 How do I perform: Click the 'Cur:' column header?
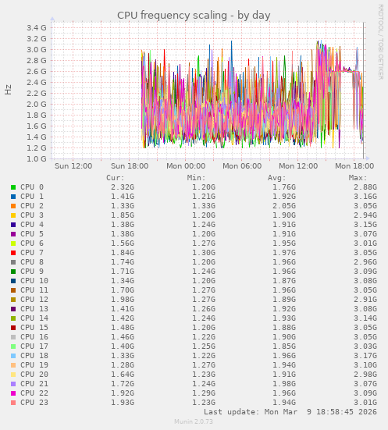click(x=116, y=178)
